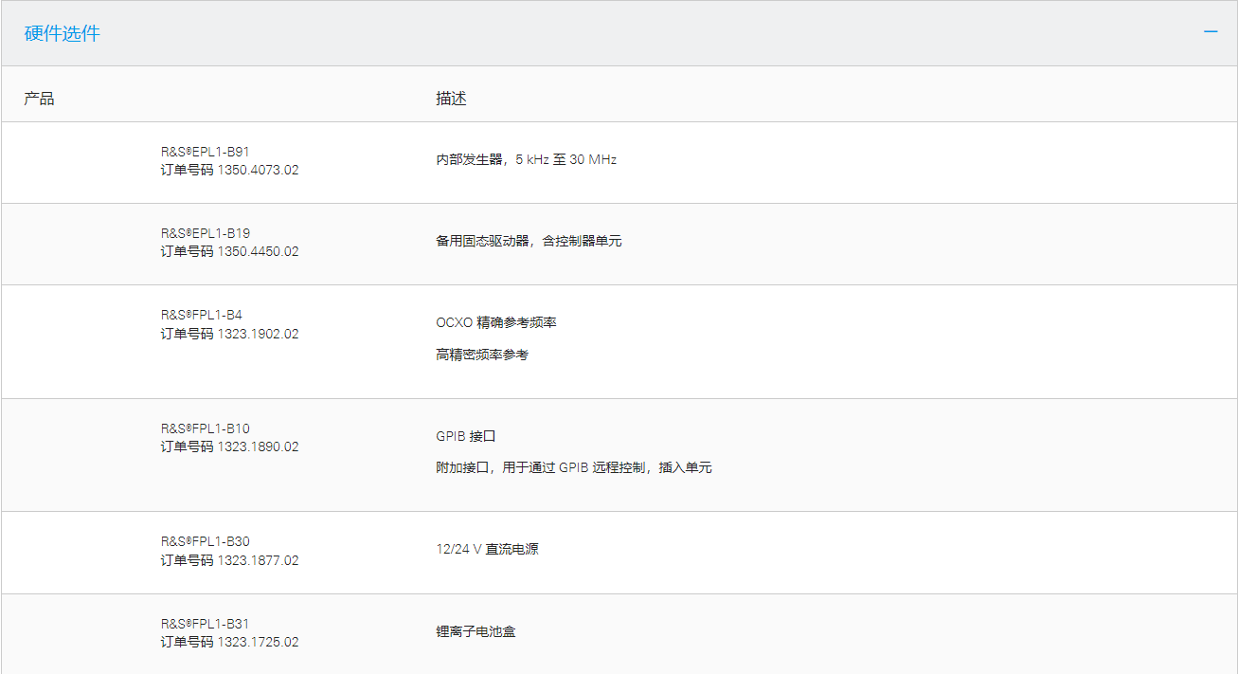Click the 12/24 V 直流电源 description
The image size is (1238, 674).
click(487, 550)
